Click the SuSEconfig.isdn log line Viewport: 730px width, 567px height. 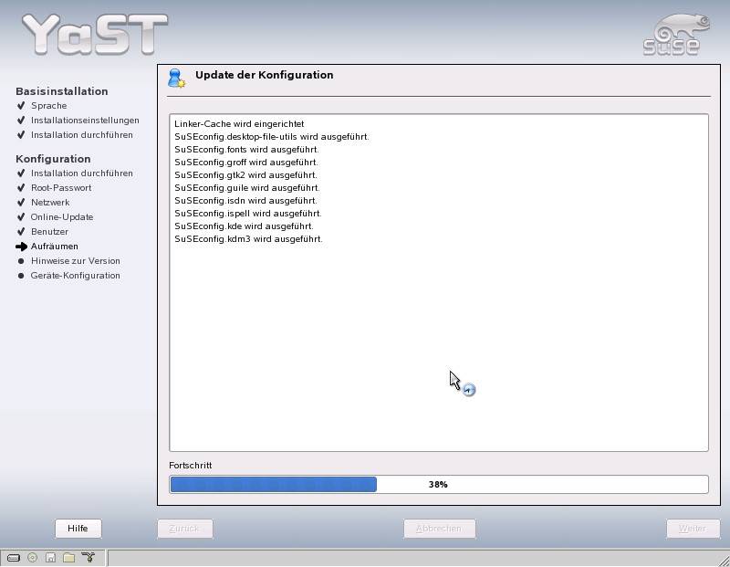245,201
